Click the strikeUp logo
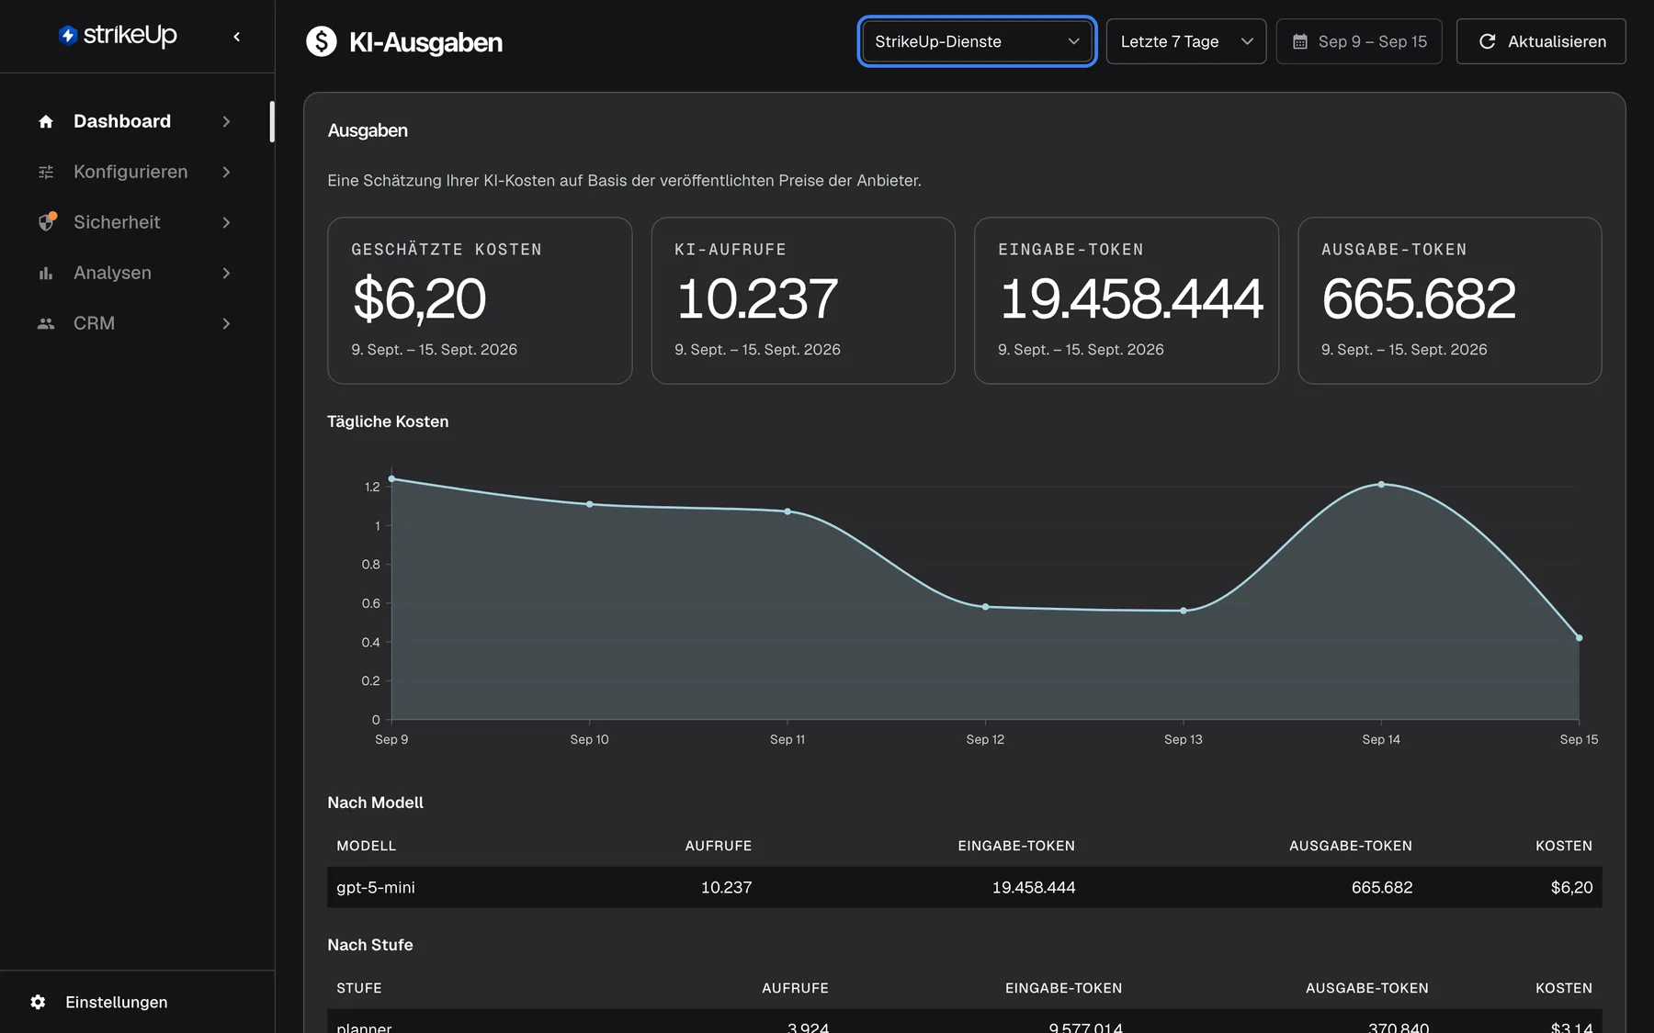Viewport: 1654px width, 1033px height. coord(118,35)
